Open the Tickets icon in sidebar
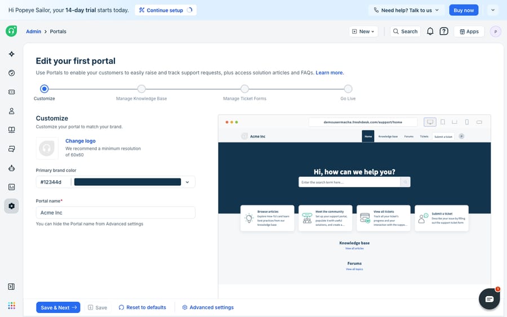The image size is (507, 317). tap(12, 92)
